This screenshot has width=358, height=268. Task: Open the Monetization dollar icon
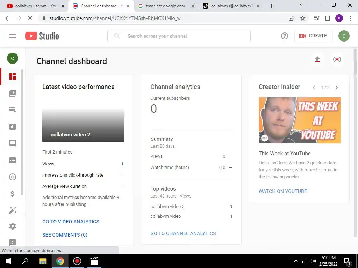pyautogui.click(x=13, y=194)
